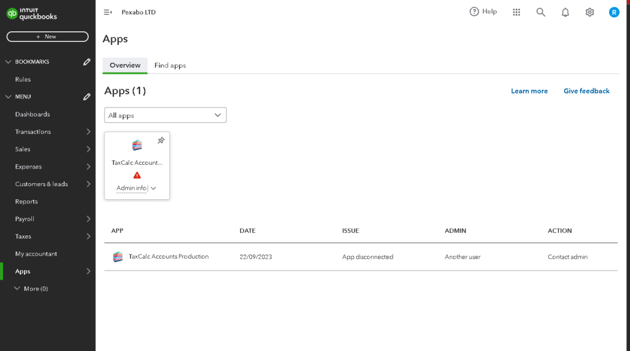The height and width of the screenshot is (351, 630).
Task: Click the App disconnected issue text
Action: pos(368,257)
